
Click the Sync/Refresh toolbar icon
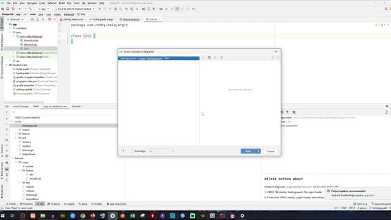coord(13,9)
